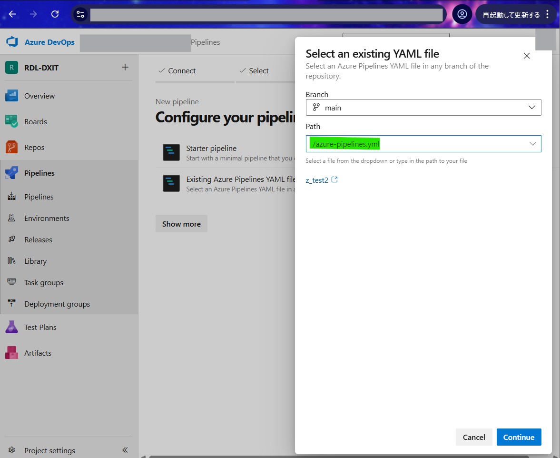Image resolution: width=560 pixels, height=458 pixels.
Task: Click the Artifacts icon
Action: click(11, 353)
